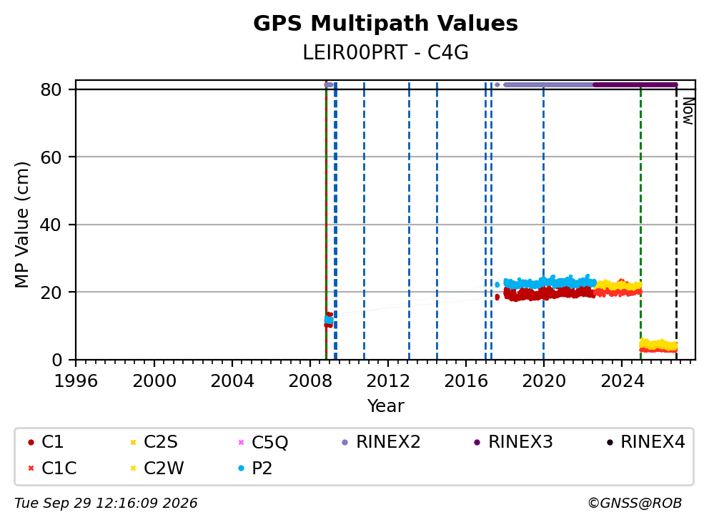Click the C1C red cross legend marker

(x=31, y=468)
